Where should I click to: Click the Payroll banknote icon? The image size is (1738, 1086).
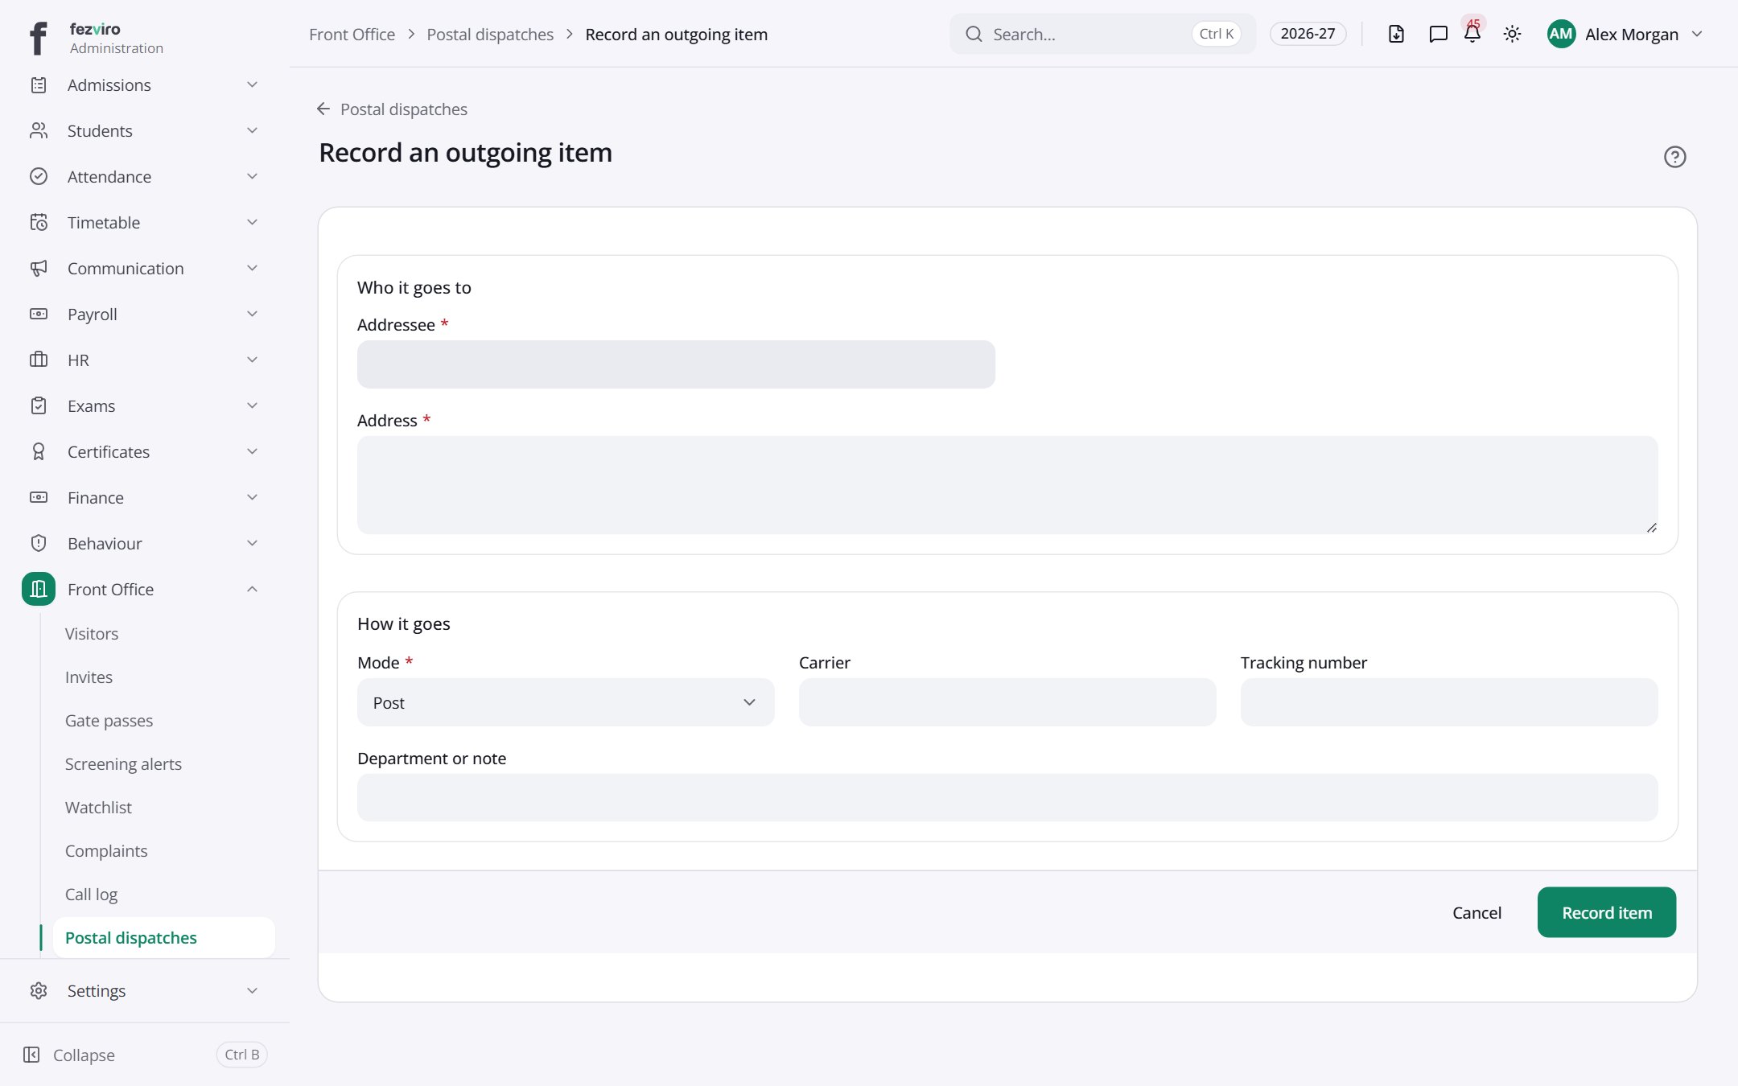click(39, 314)
